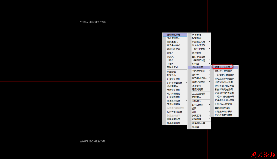Choose 左插入 to insert left
The width and height of the screenshot is (277, 159).
pyautogui.click(x=170, y=53)
